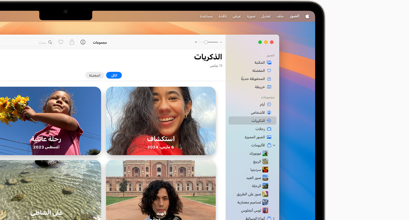
Task: Select the الكل (All) filter
Action: coord(114,76)
